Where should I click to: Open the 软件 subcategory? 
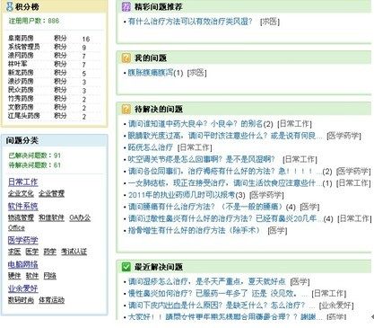pyautogui.click(x=32, y=276)
